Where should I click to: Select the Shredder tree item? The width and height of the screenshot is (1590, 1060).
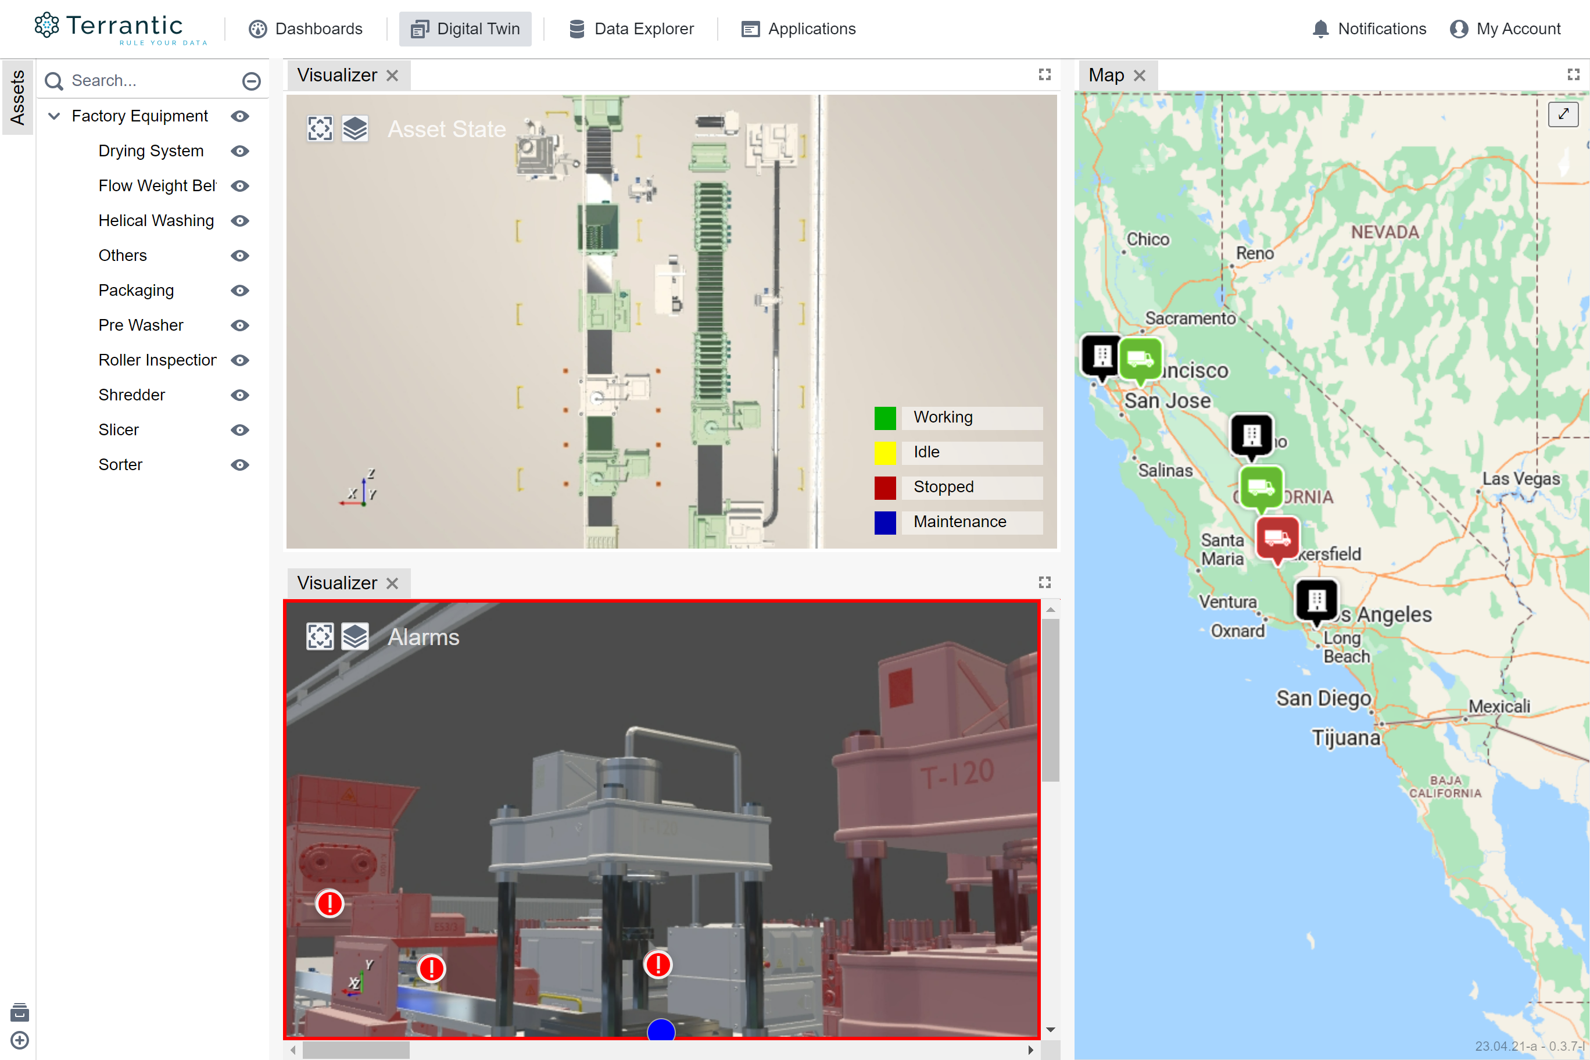[x=132, y=395]
